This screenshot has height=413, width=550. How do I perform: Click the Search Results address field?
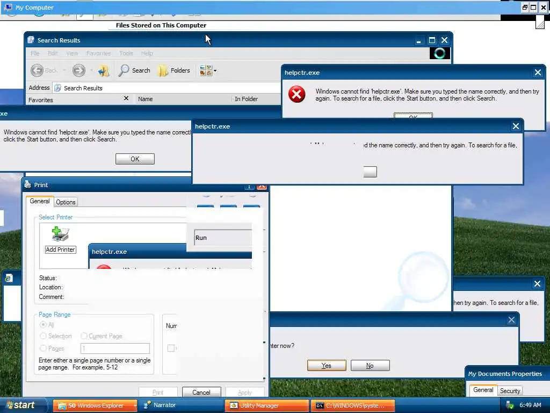(167, 88)
